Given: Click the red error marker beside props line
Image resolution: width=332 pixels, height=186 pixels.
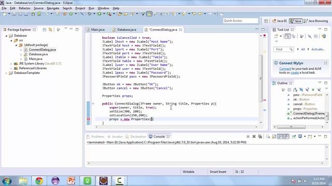Looking at the screenshot, I should 89,119.
